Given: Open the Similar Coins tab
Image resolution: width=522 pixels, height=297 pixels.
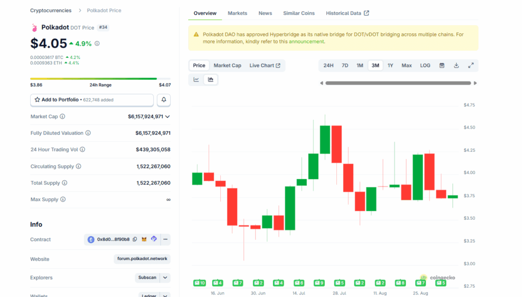Looking at the screenshot, I should tap(299, 13).
